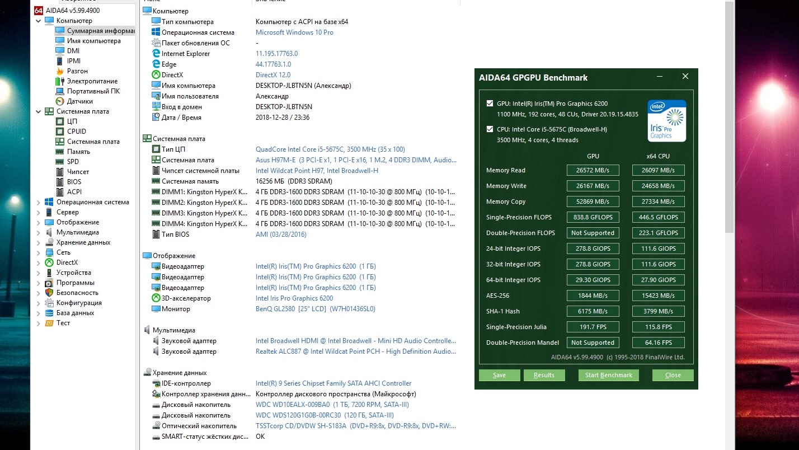Click the monitor icon beside Монитор row

156,309
